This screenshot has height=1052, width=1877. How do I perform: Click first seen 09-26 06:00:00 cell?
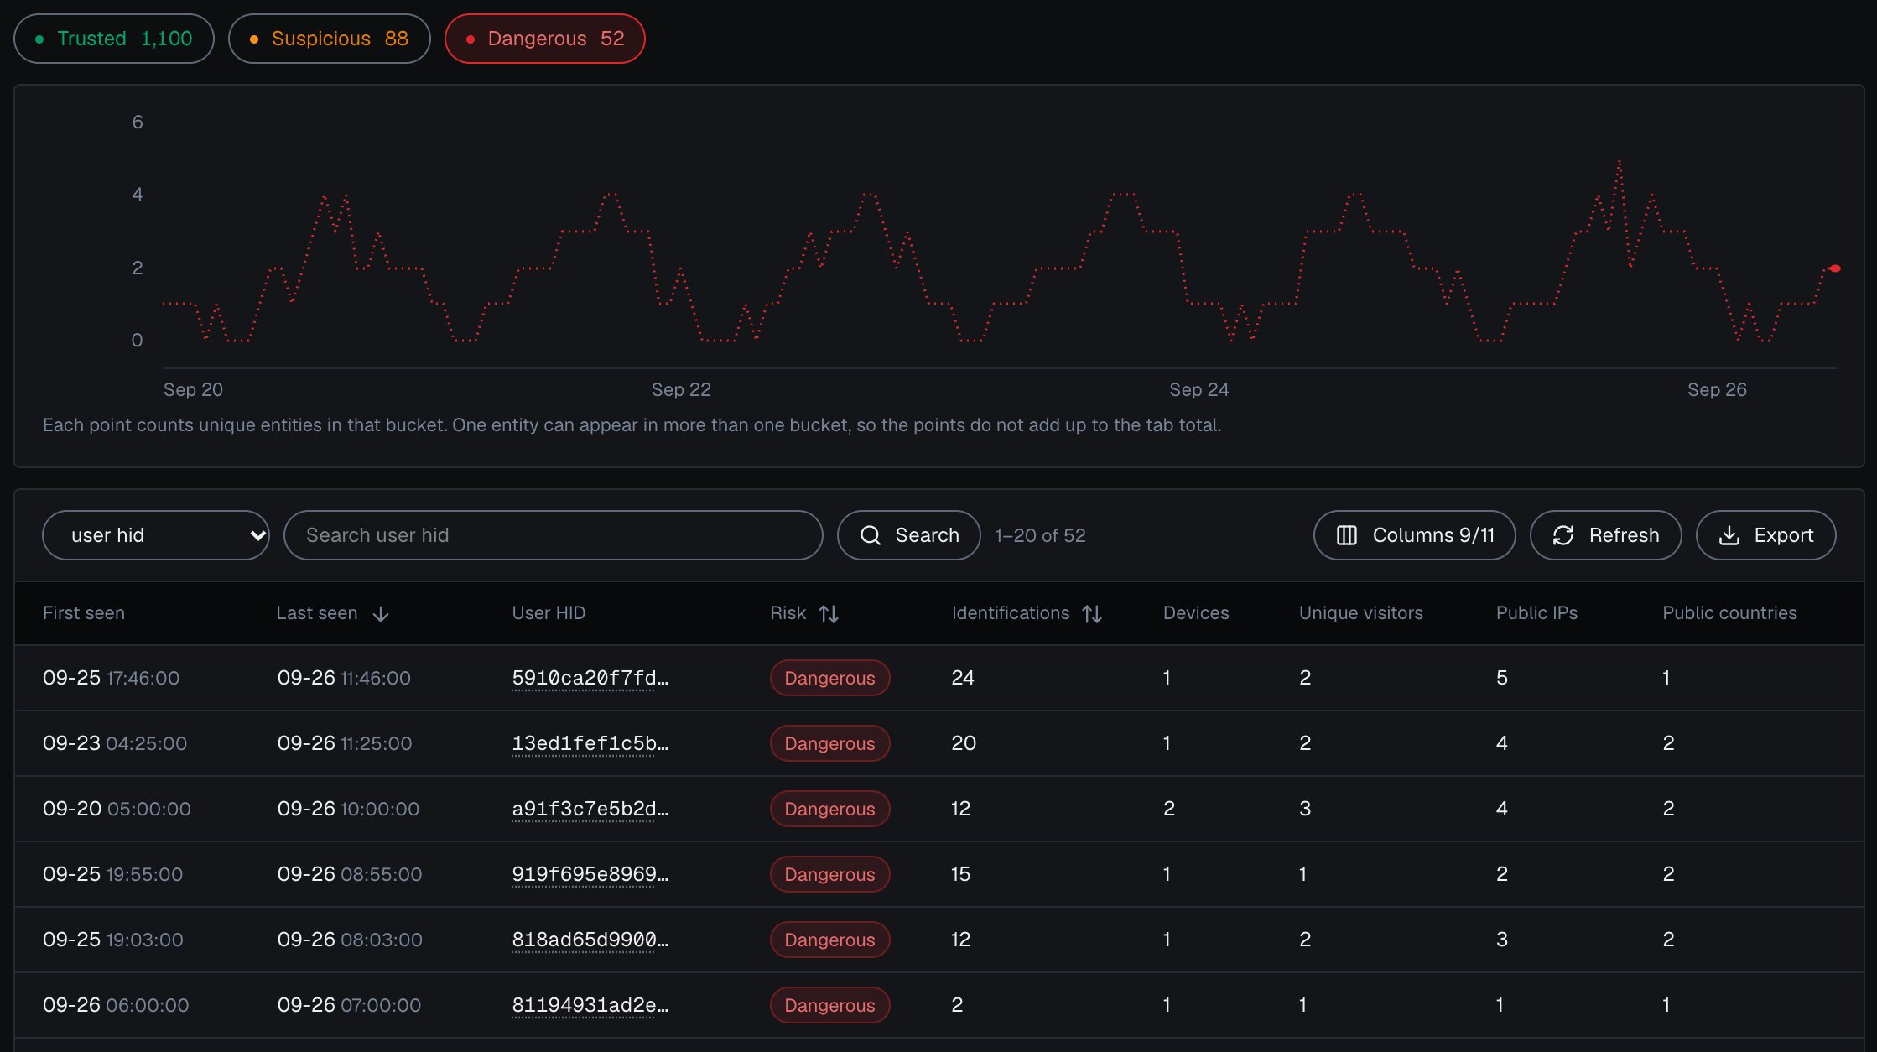tap(116, 1005)
